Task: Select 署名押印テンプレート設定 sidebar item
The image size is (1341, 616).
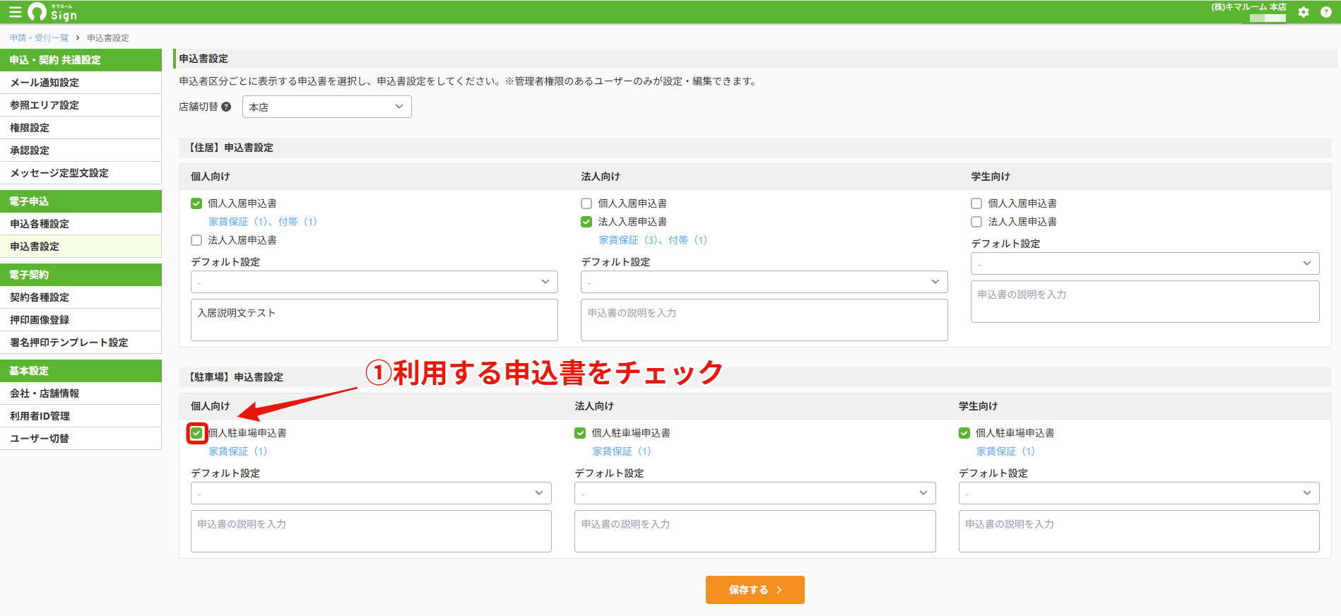Action: pyautogui.click(x=81, y=343)
